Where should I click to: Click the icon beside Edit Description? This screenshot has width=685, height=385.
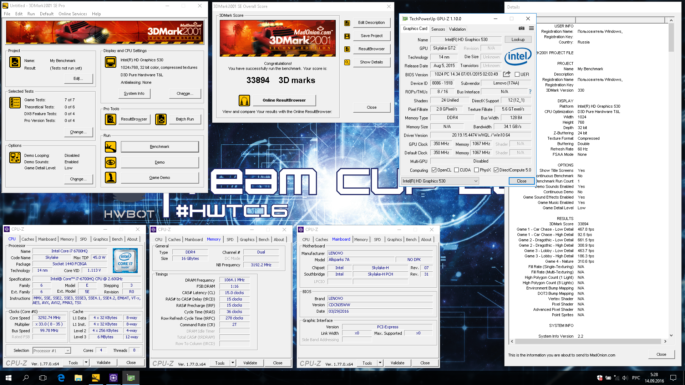pos(347,23)
